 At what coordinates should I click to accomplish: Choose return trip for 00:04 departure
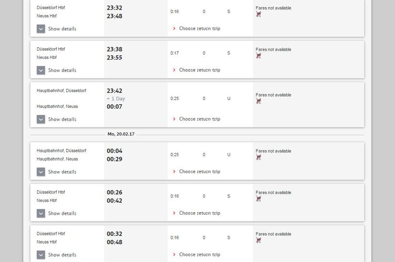tap(199, 172)
